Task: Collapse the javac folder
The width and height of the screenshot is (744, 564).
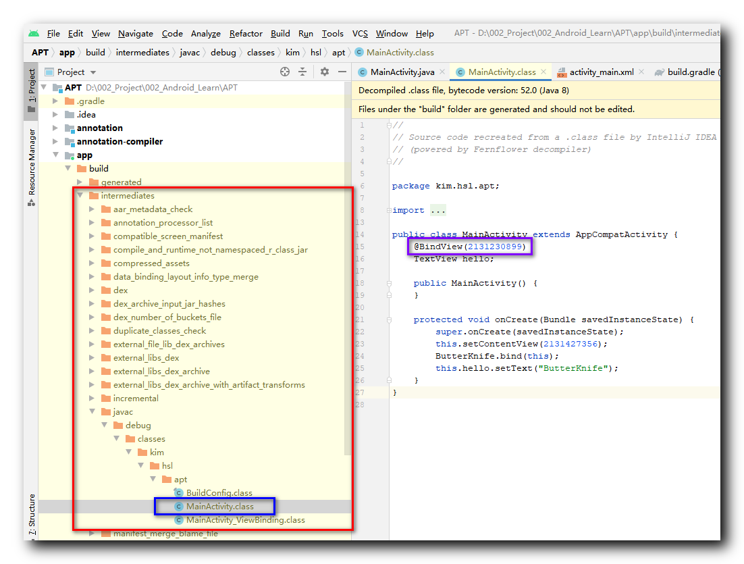Action: point(92,411)
